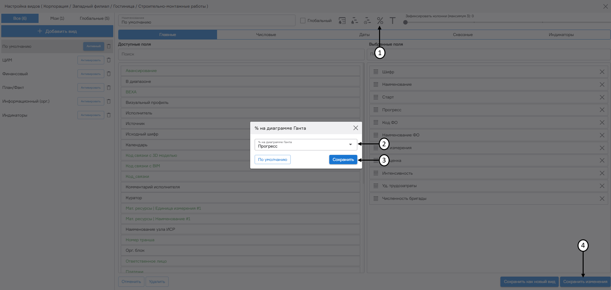Remove the Шифр field from selected fields
This screenshot has height=290, width=611.
point(602,72)
